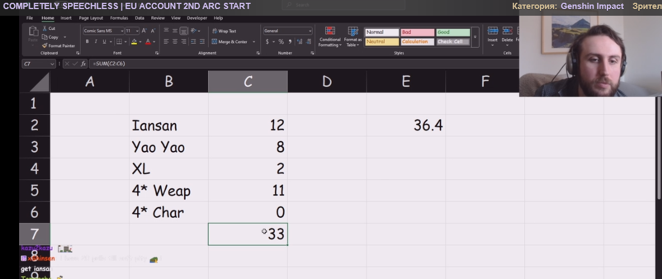662x279 pixels.
Task: Center text horizontally
Action: tap(175, 42)
